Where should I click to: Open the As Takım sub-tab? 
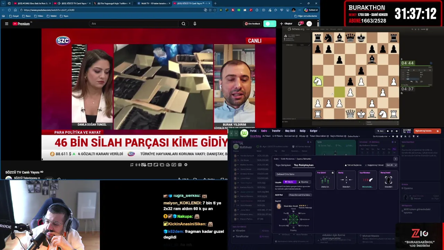(x=266, y=136)
